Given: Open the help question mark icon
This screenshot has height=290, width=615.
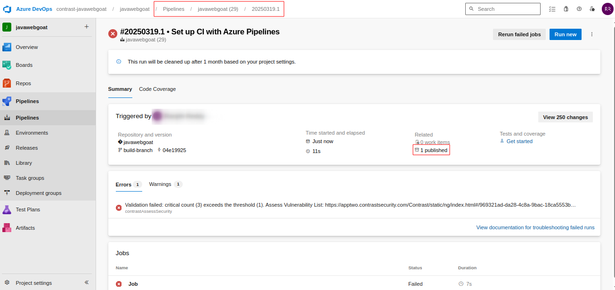Looking at the screenshot, I should pyautogui.click(x=579, y=9).
